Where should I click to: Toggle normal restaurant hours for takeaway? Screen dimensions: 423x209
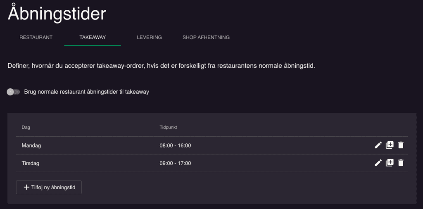point(14,92)
